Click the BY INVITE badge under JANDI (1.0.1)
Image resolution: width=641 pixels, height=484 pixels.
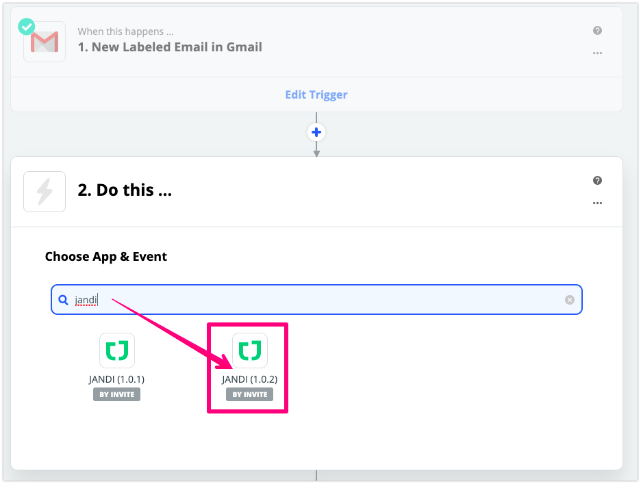(117, 394)
